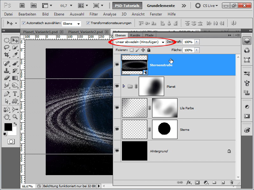Pick the Quick Selection tool
Viewport: 254px width, 190px height.
[x=15, y=47]
